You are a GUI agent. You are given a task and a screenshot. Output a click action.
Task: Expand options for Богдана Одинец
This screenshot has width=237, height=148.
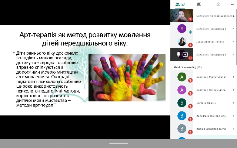pos(233,103)
